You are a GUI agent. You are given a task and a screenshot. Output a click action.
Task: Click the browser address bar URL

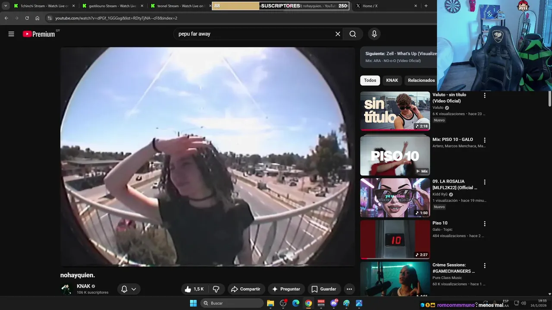[x=116, y=18]
